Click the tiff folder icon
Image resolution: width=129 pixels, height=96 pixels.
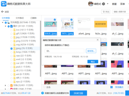click(14, 78)
